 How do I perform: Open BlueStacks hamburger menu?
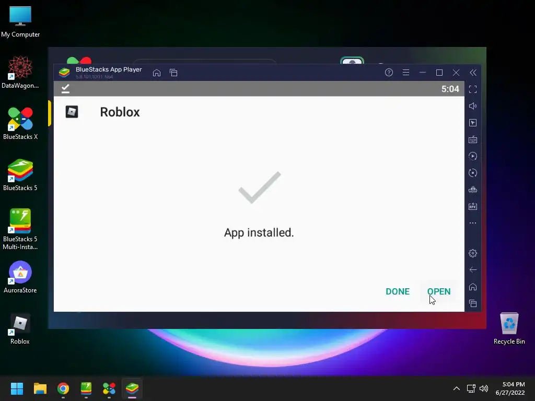(x=405, y=73)
